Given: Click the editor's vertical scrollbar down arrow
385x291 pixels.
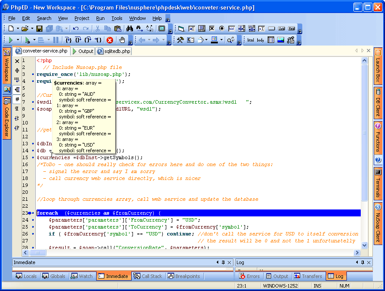Looking at the screenshot, I should pos(364,245).
